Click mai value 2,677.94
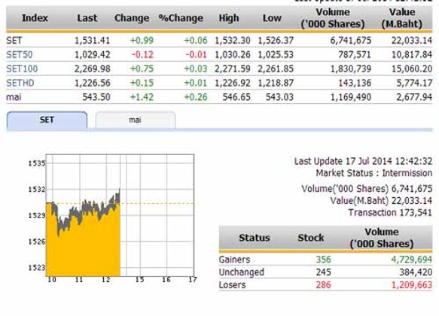439x316 pixels. pyautogui.click(x=414, y=97)
